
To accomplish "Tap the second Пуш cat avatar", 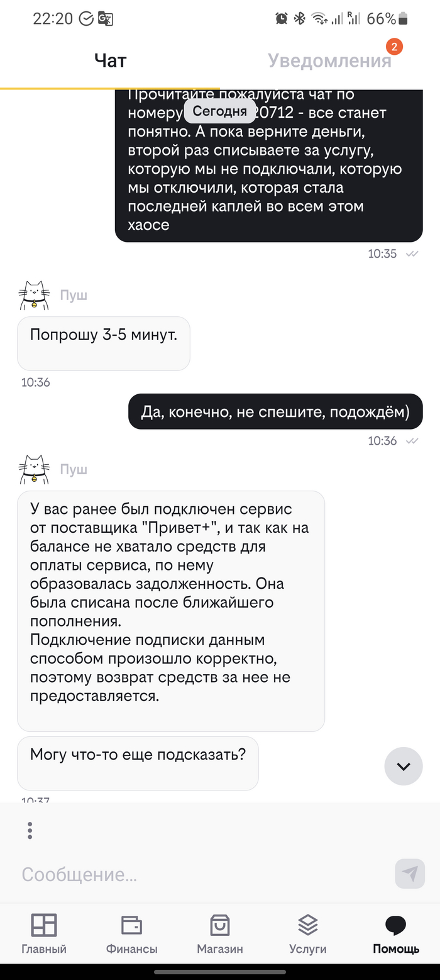I will [x=33, y=470].
